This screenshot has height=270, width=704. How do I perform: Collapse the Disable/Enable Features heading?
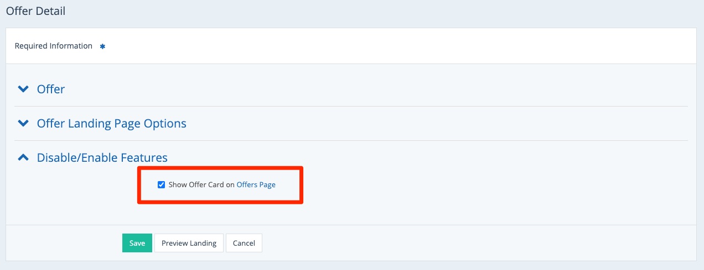[x=102, y=157]
